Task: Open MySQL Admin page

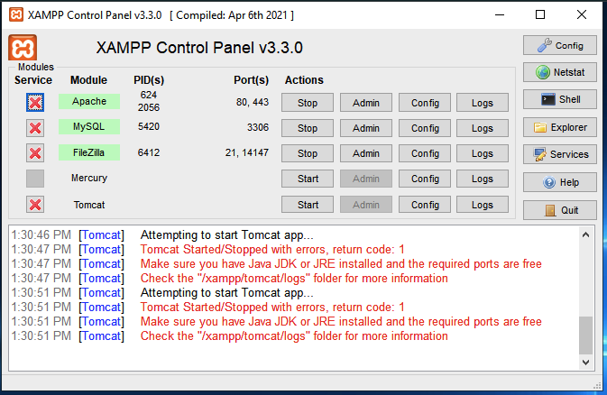Action: point(366,128)
